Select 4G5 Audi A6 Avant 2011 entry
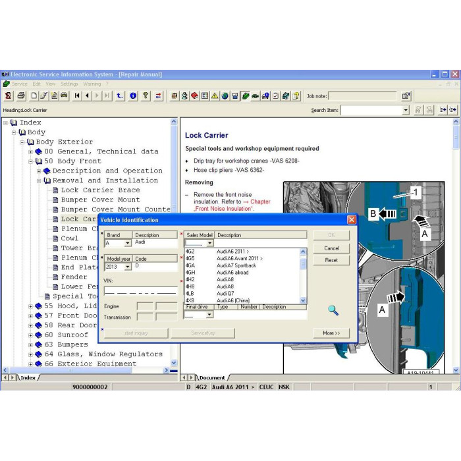This screenshot has width=461, height=461. pyautogui.click(x=242, y=258)
